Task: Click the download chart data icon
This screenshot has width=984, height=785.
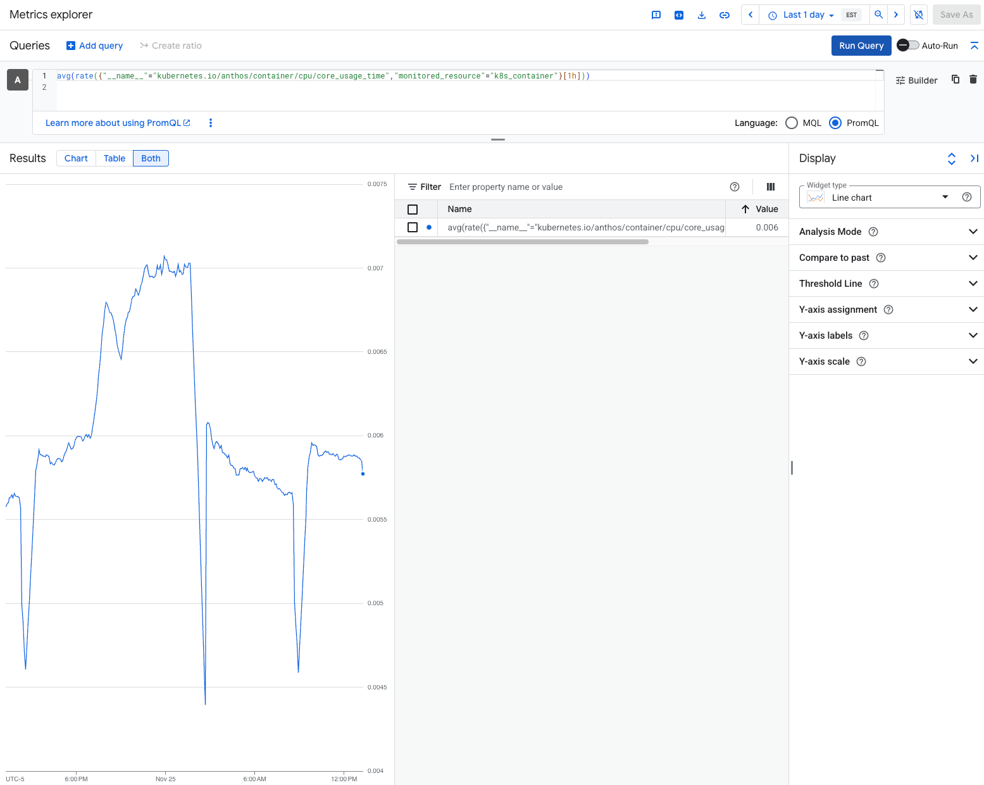Action: pyautogui.click(x=702, y=15)
